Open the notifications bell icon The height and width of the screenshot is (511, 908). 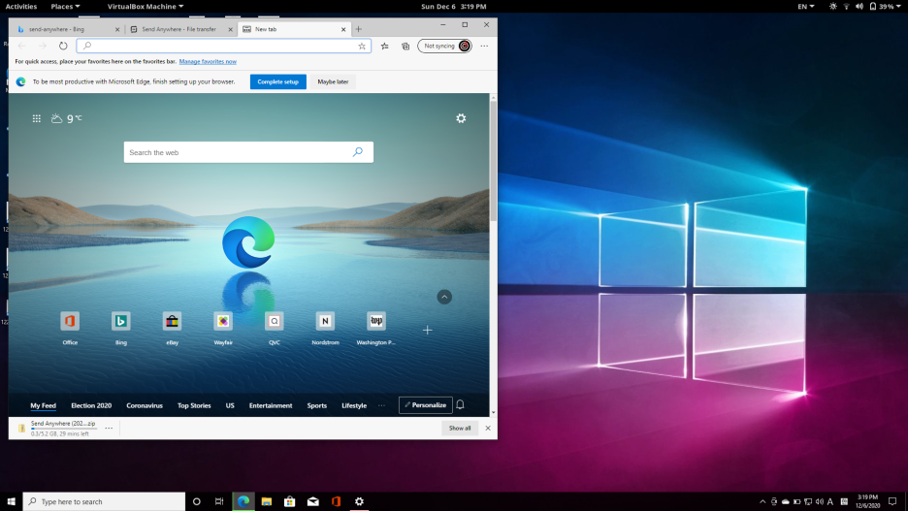[461, 405]
